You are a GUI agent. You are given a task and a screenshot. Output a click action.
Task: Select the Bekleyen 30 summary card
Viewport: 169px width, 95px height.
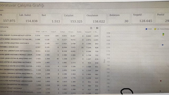click(x=119, y=18)
